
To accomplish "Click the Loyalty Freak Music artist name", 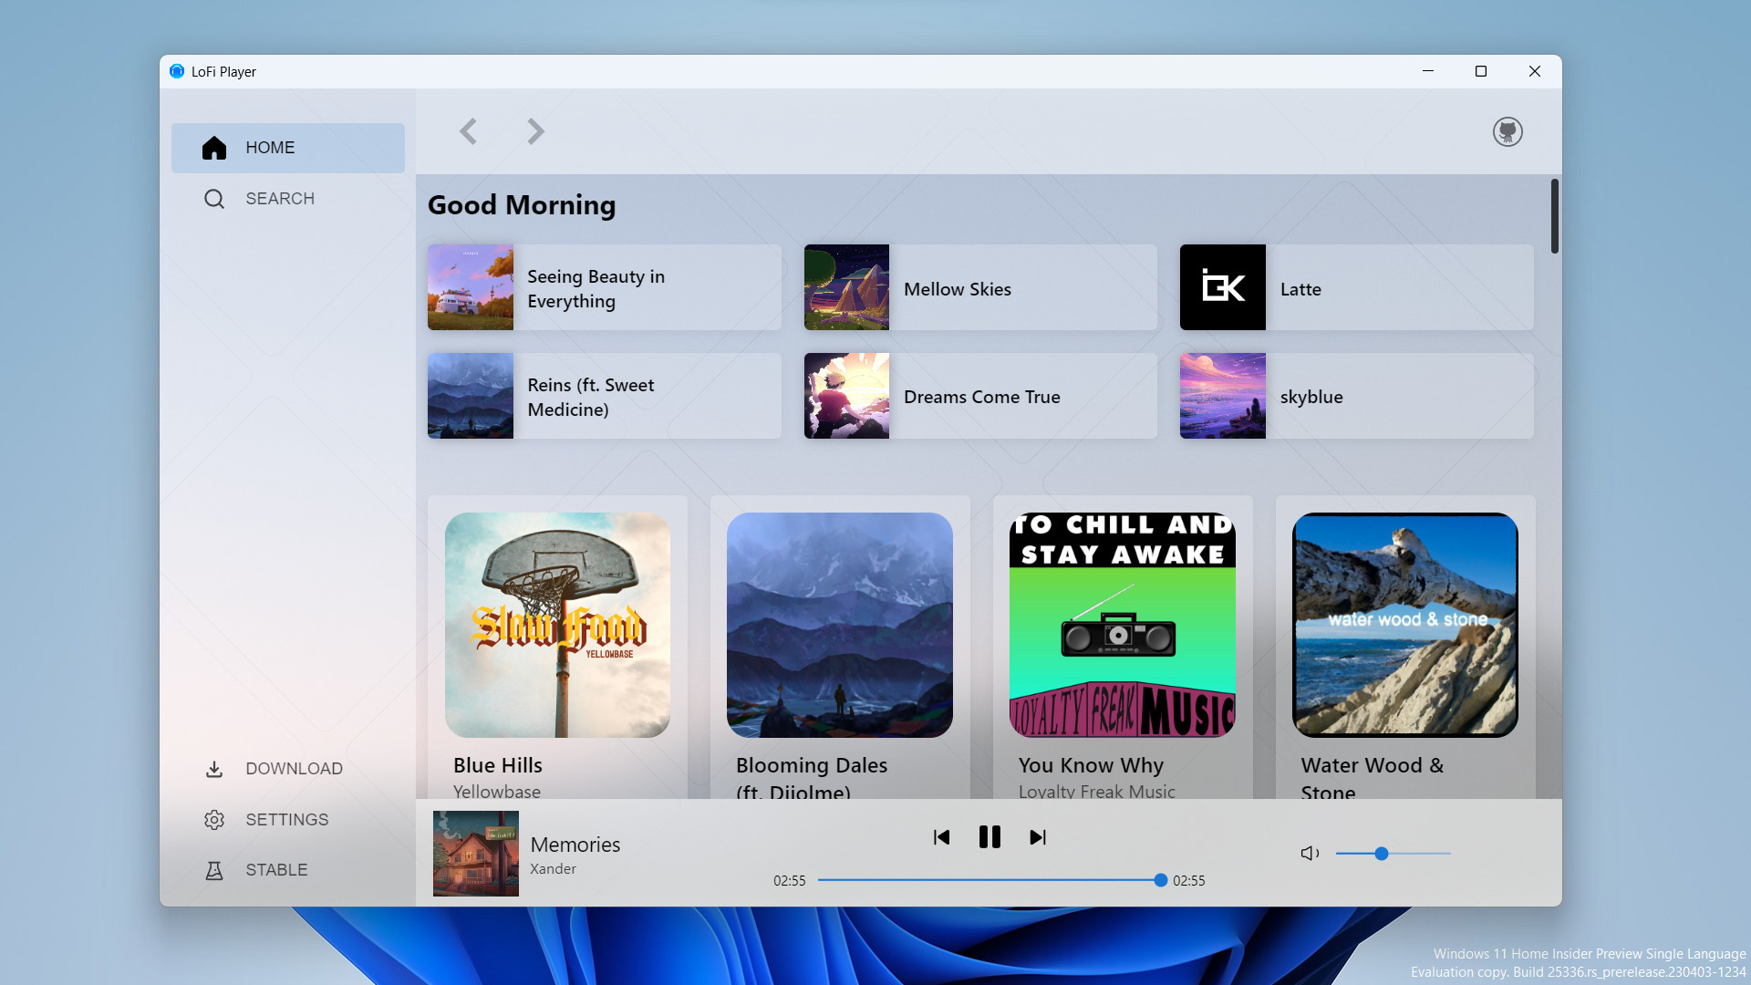I will [1097, 791].
